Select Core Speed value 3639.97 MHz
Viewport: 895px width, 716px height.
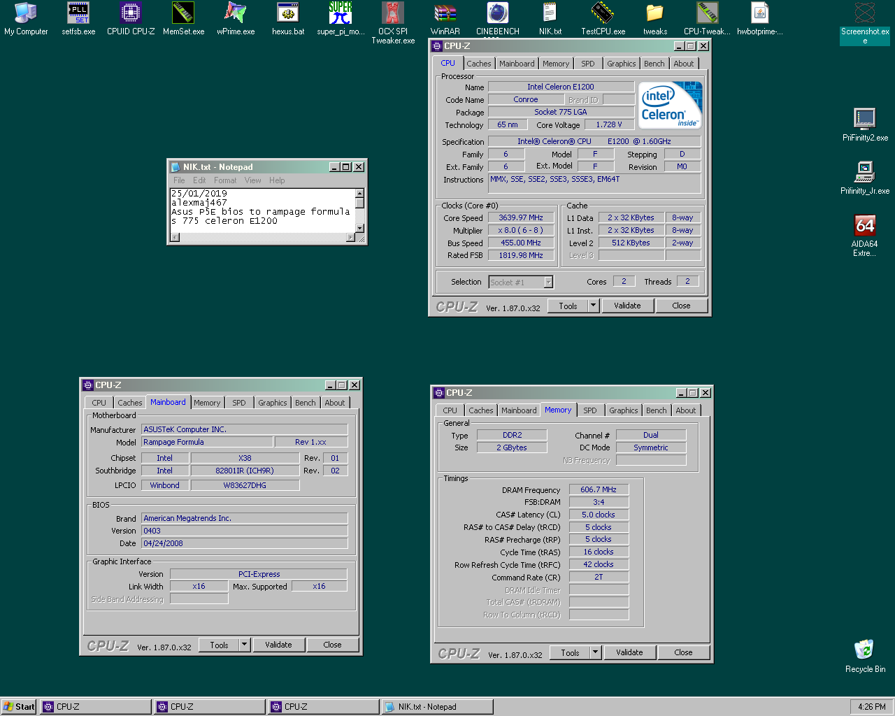521,218
